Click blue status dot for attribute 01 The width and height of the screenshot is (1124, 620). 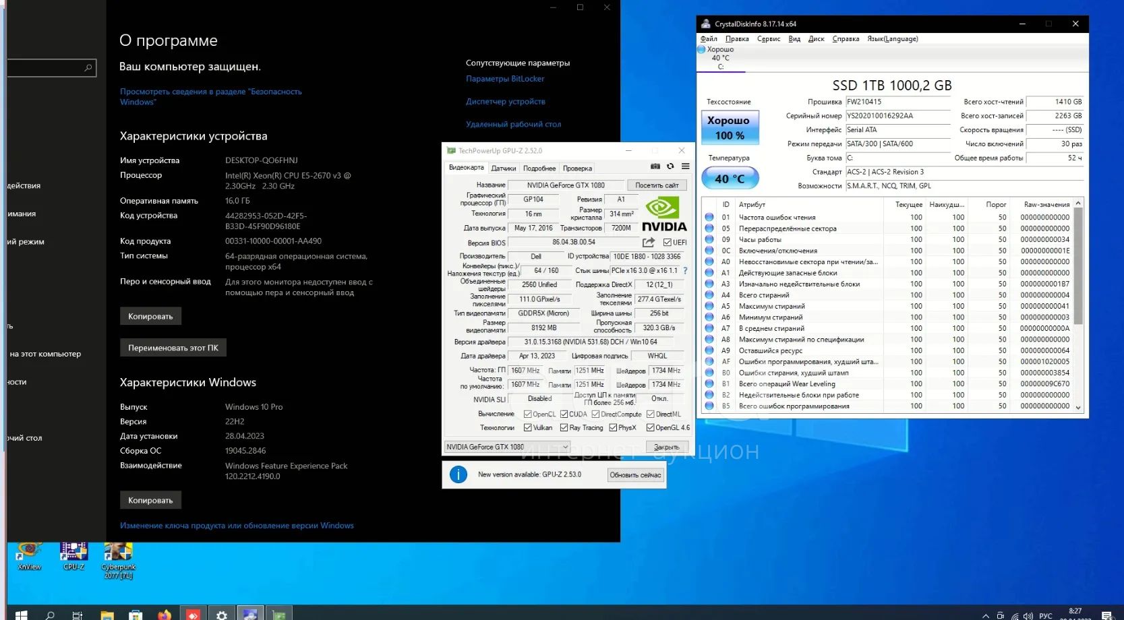(709, 217)
